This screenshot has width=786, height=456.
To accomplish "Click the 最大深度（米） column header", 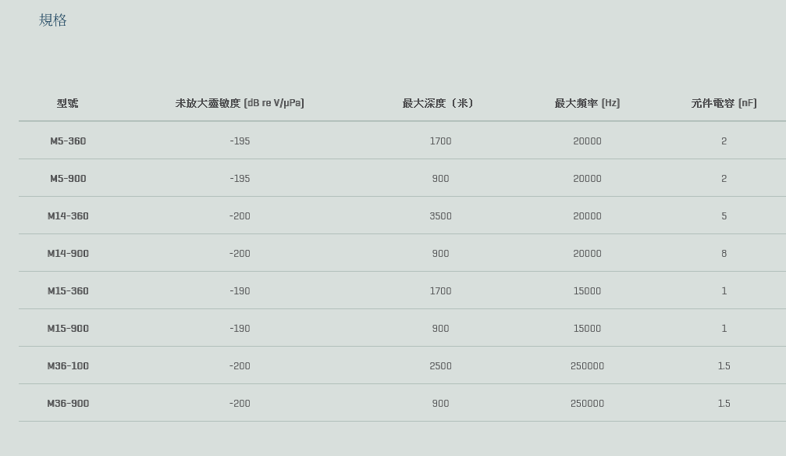I will tap(439, 103).
